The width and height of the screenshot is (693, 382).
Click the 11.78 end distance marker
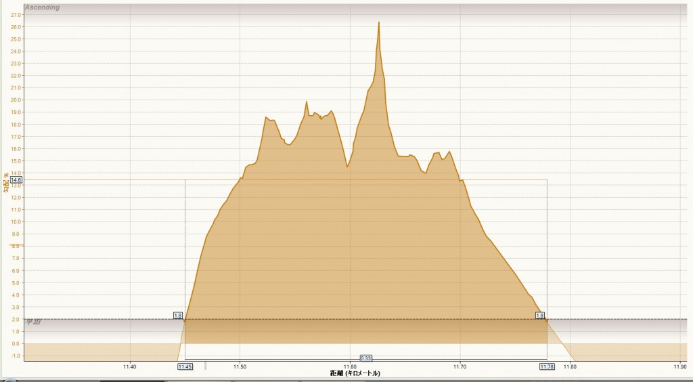(x=547, y=366)
